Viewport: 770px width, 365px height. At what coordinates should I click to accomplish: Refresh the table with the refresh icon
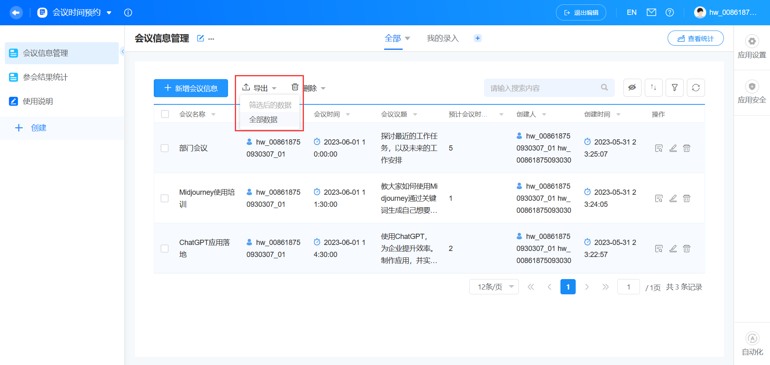pyautogui.click(x=696, y=88)
